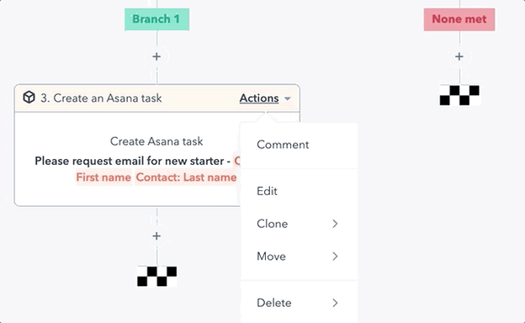This screenshot has width=525, height=323.
Task: Choose Comment from the actions menu
Action: click(299, 145)
